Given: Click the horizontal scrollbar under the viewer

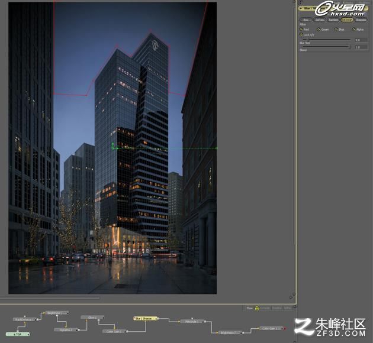Looking at the screenshot, I should (x=50, y=297).
